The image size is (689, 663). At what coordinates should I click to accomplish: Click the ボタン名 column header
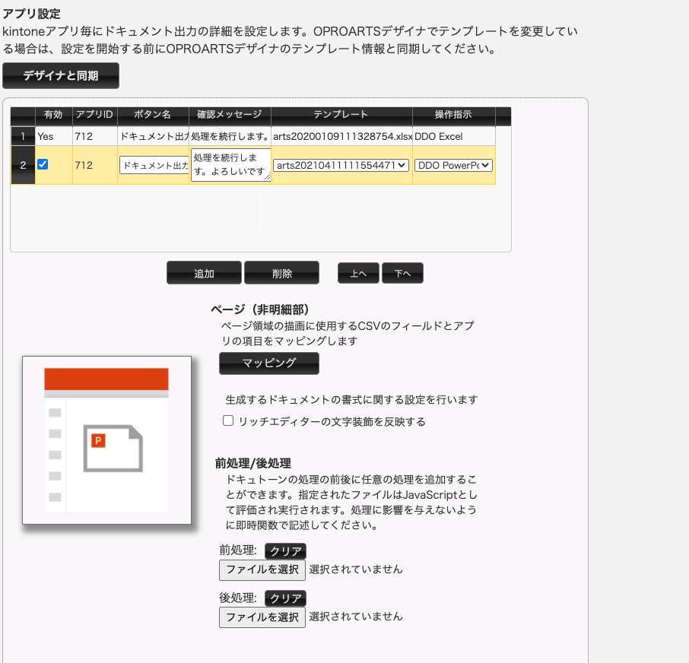[x=153, y=115]
